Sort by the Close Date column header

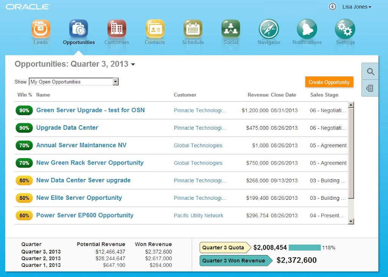pyautogui.click(x=283, y=95)
